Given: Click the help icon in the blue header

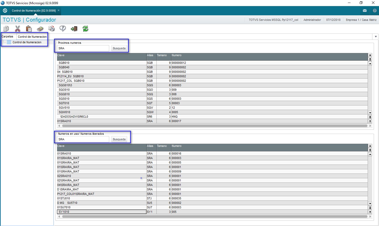Looking at the screenshot, I should click(x=375, y=11).
